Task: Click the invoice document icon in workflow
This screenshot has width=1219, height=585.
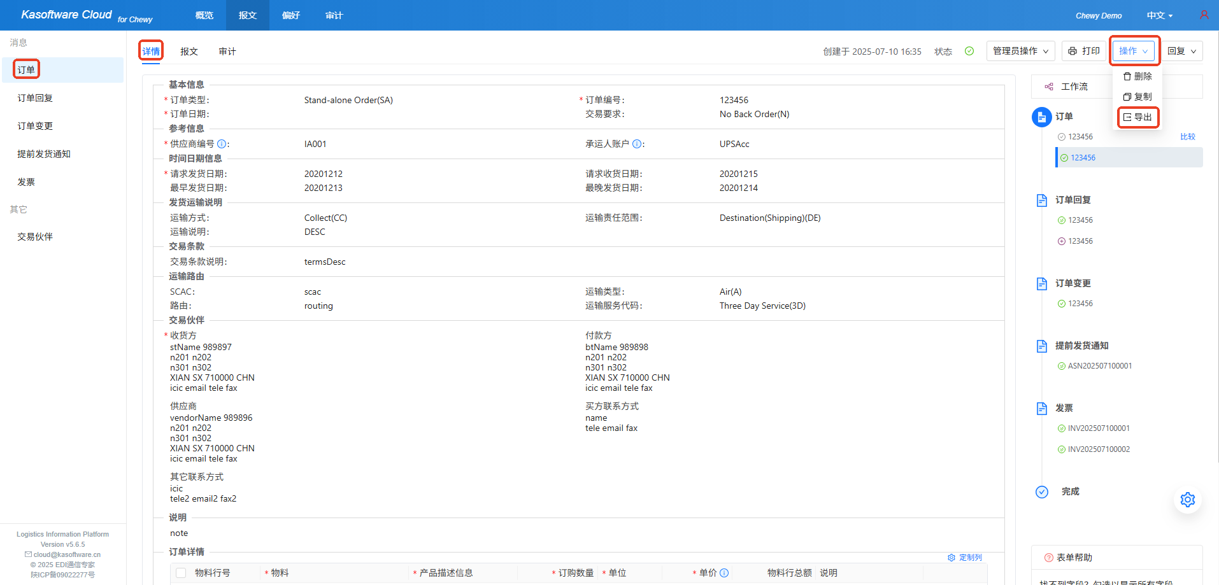Action: (x=1041, y=408)
